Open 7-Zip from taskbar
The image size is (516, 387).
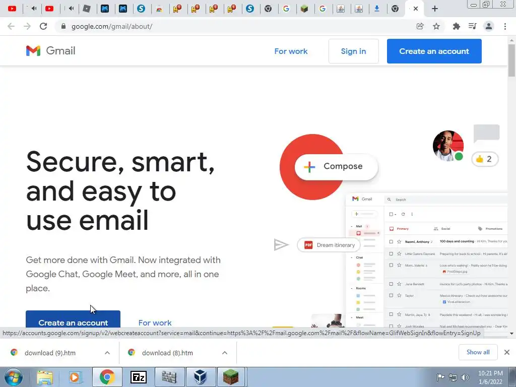tap(138, 377)
